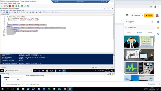The image size is (161, 91).
Task: Close the Untitled1.ps1 script tab
Action: click(x=9, y=15)
